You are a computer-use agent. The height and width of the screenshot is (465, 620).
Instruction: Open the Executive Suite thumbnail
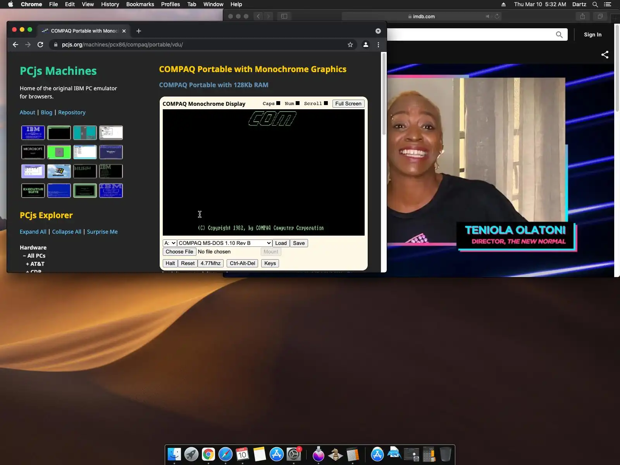click(x=33, y=190)
